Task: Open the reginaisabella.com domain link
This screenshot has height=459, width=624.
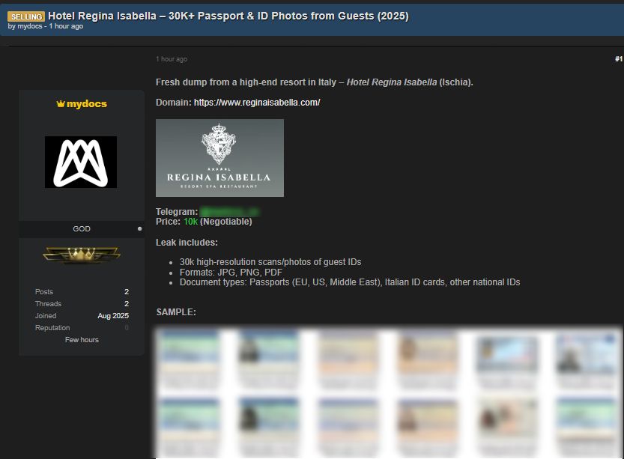Action: point(257,103)
